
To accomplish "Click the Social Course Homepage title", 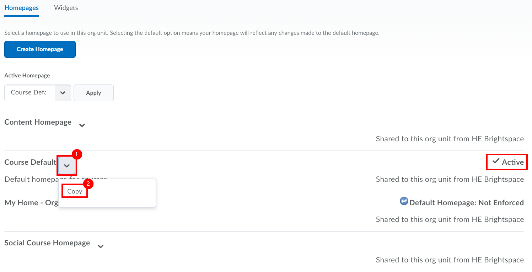I will tap(47, 243).
